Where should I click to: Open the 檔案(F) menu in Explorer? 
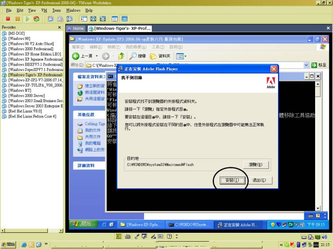[78, 47]
